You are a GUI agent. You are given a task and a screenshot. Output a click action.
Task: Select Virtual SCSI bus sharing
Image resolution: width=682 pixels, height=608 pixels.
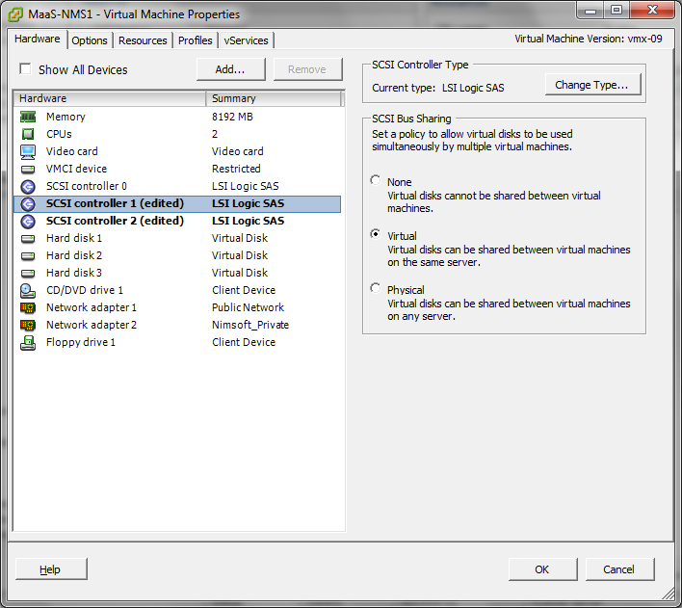(376, 234)
